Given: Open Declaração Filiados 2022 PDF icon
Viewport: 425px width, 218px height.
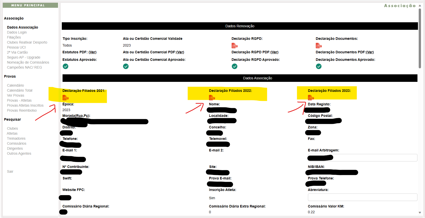Looking at the screenshot, I should (212, 98).
